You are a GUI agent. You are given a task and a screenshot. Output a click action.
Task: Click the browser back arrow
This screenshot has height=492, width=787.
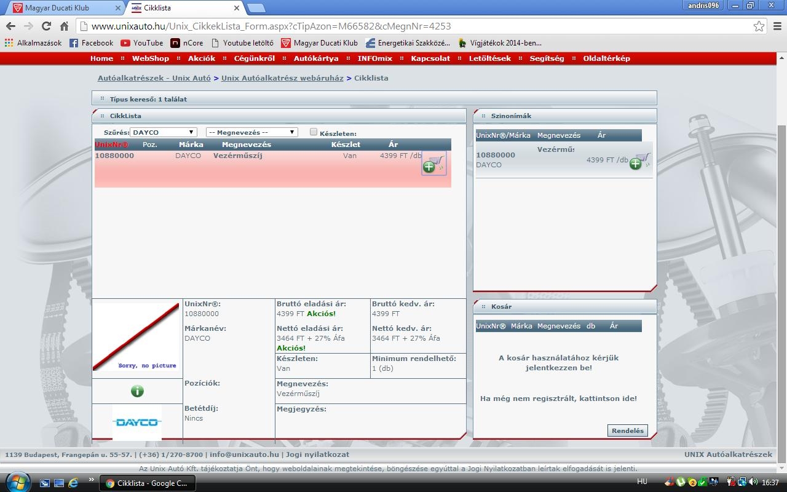tap(10, 26)
